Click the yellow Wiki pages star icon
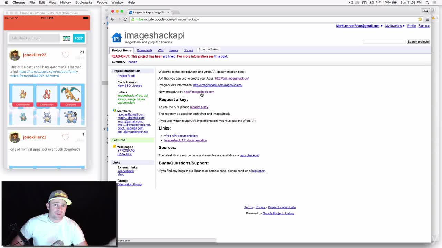 click(x=114, y=146)
